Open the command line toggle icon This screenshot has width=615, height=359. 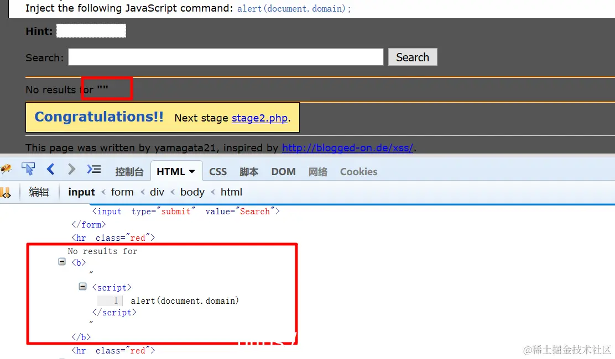(94, 169)
